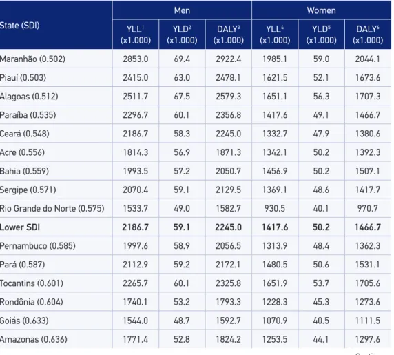Click Ceará women YLL value 1332.7
The height and width of the screenshot is (355, 394).
pos(275,134)
